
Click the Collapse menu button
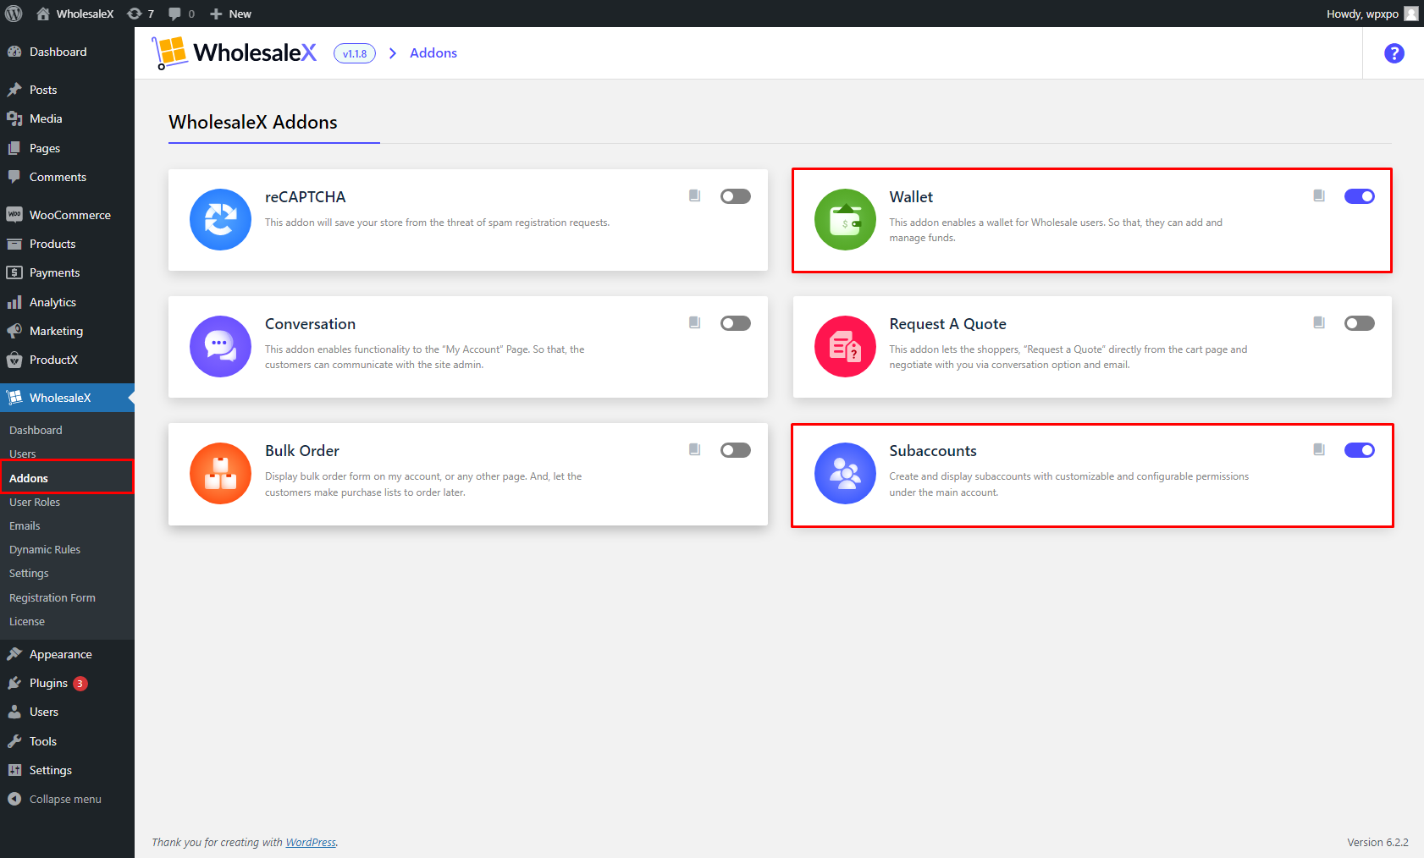coord(67,799)
